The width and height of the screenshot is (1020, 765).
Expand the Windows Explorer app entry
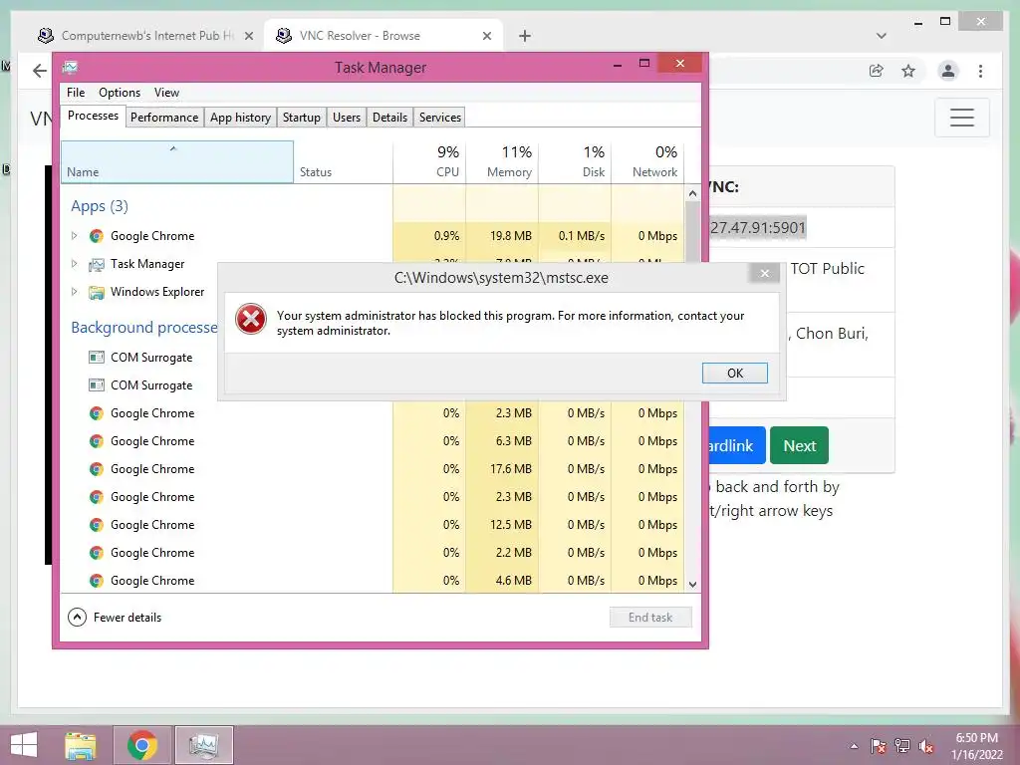tap(74, 292)
